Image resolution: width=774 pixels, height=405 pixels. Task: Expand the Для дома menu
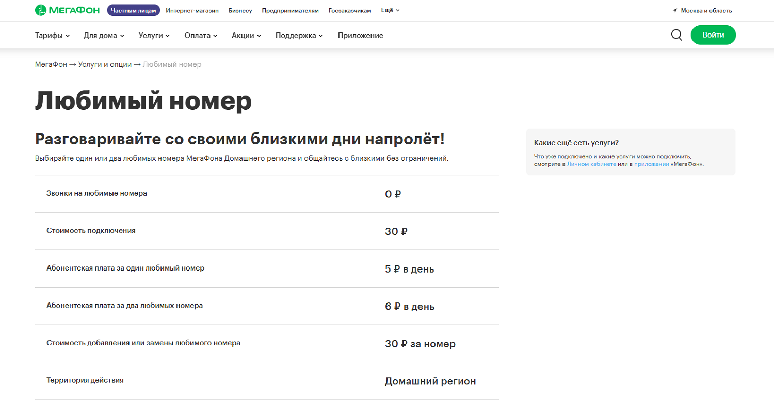click(x=104, y=36)
